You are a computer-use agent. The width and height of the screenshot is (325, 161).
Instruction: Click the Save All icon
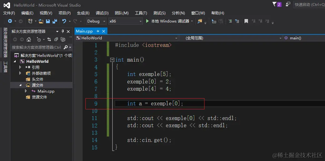55,21
